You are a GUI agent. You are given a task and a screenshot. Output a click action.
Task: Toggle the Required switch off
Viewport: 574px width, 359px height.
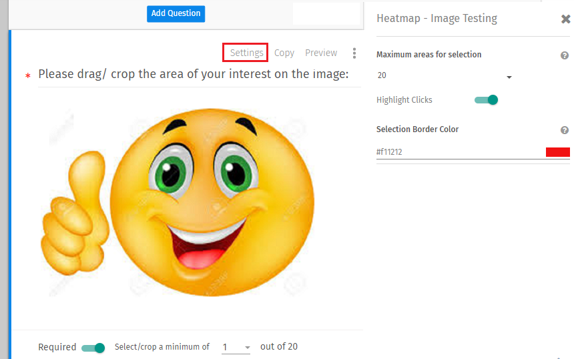tap(93, 348)
